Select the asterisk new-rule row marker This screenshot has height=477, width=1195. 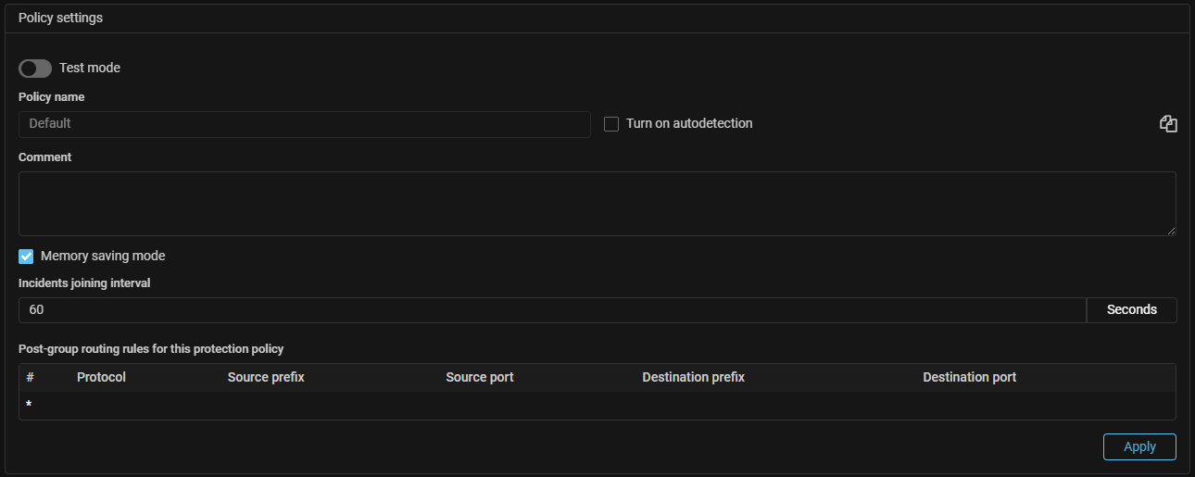tap(29, 406)
